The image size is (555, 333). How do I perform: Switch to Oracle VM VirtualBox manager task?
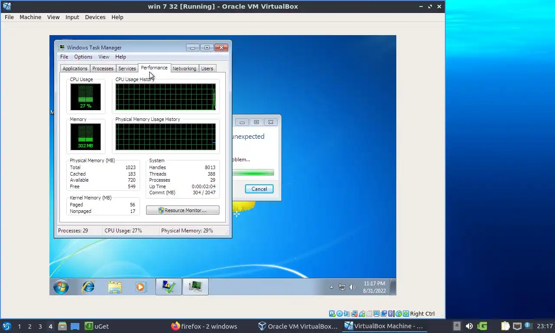click(x=297, y=326)
